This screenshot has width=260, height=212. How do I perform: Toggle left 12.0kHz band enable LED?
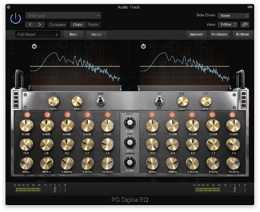(x=108, y=114)
